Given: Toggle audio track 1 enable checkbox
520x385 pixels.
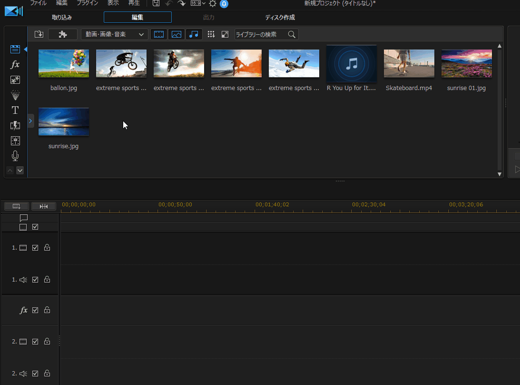Looking at the screenshot, I should point(35,280).
